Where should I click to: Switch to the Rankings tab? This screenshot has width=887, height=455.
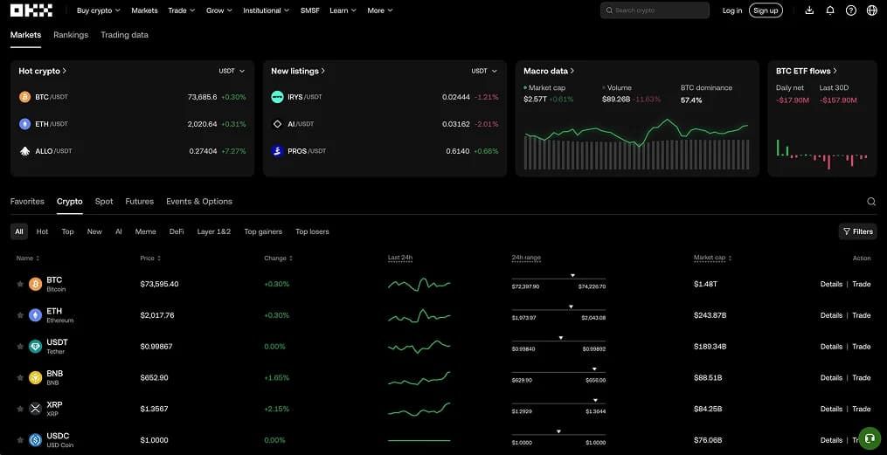(x=71, y=35)
